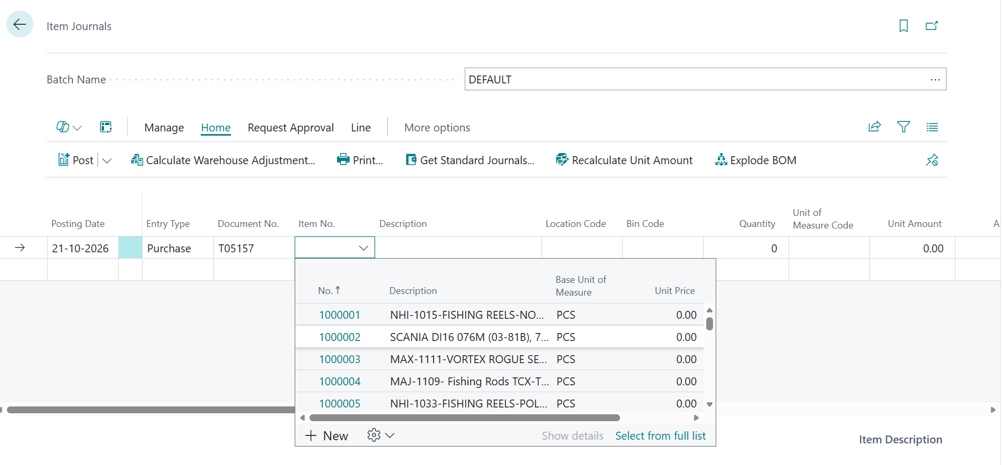Open lookup settings gear dropdown
Screen dimensions: 1003x465
tap(381, 435)
